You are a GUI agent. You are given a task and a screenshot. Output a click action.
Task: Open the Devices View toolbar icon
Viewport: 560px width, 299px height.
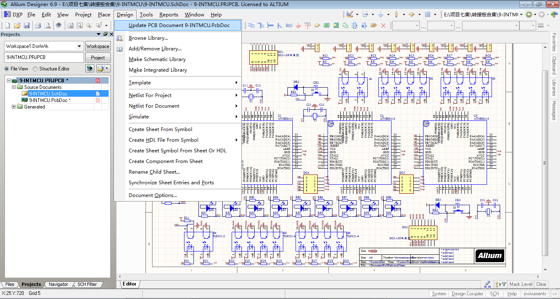59,25
